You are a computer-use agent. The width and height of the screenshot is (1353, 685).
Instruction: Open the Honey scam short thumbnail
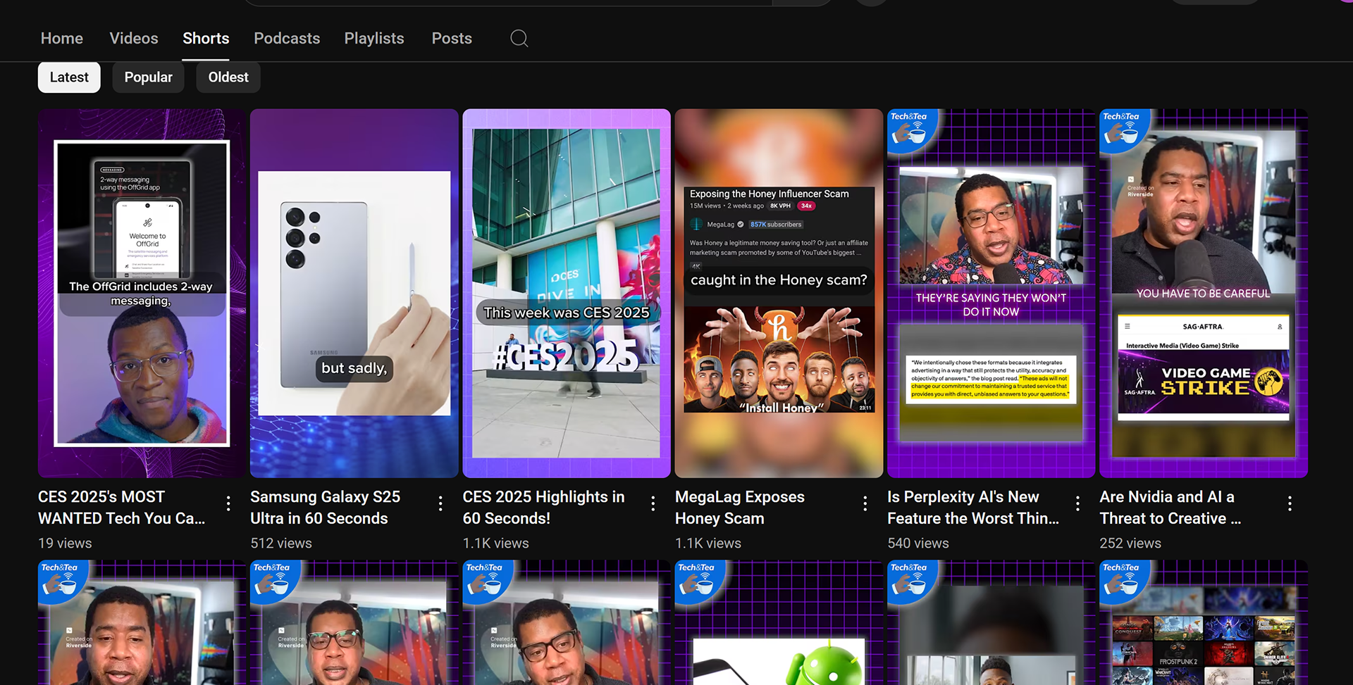pyautogui.click(x=779, y=293)
